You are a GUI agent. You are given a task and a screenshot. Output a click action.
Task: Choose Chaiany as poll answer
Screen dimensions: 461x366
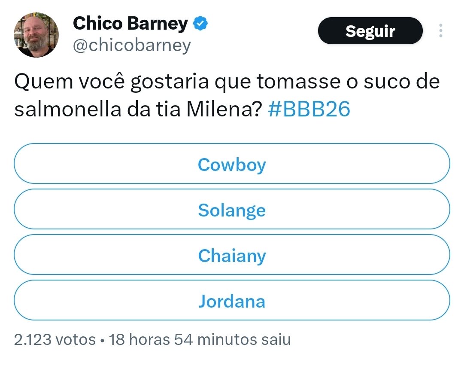pyautogui.click(x=232, y=256)
